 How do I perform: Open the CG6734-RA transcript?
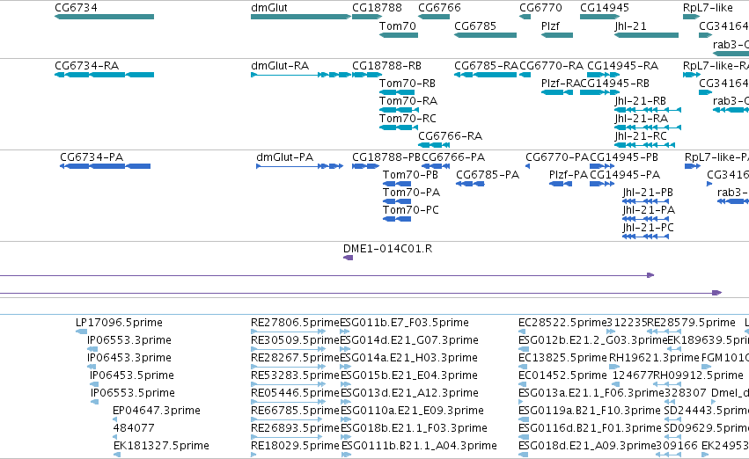click(104, 75)
